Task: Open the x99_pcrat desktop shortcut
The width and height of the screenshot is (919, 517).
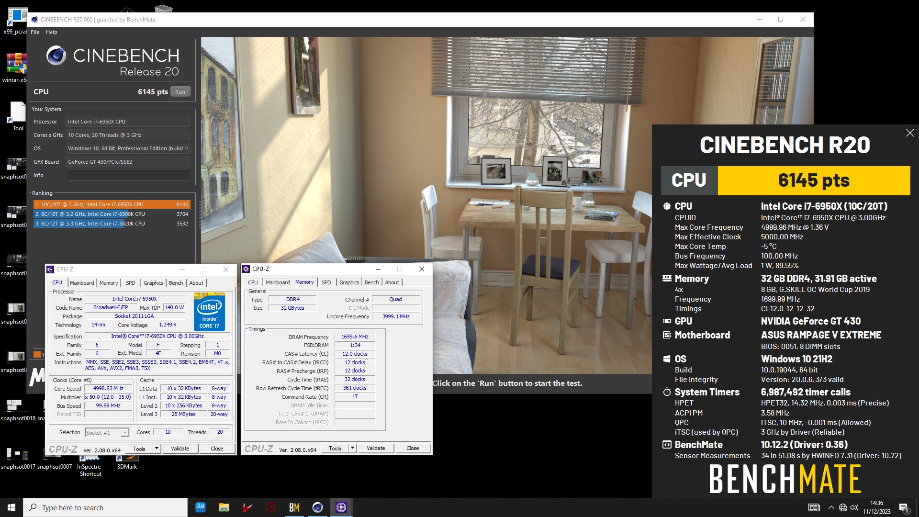Action: (16, 21)
